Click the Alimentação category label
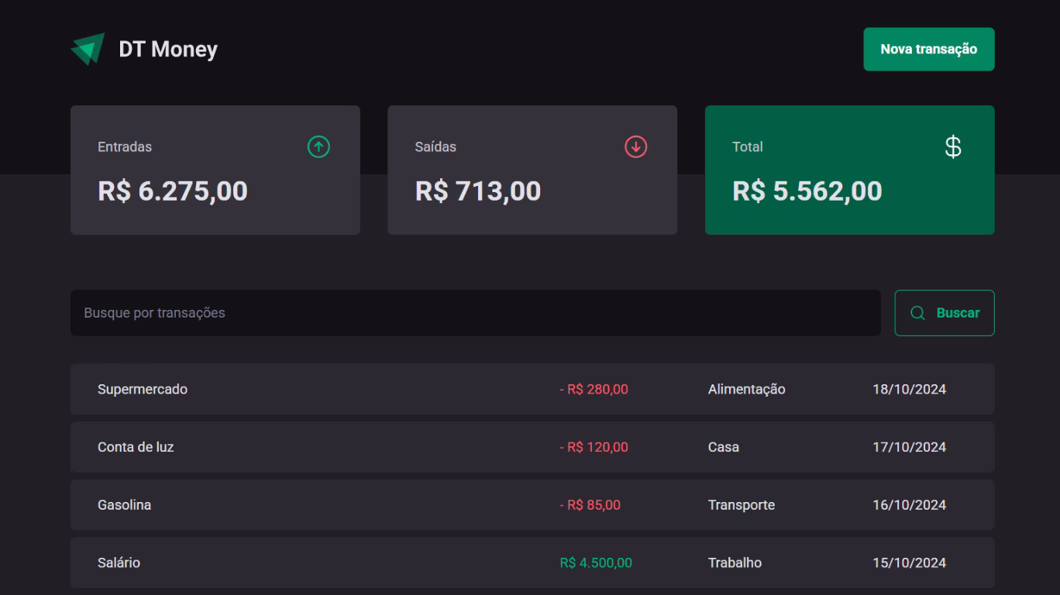The width and height of the screenshot is (1060, 595). 746,390
